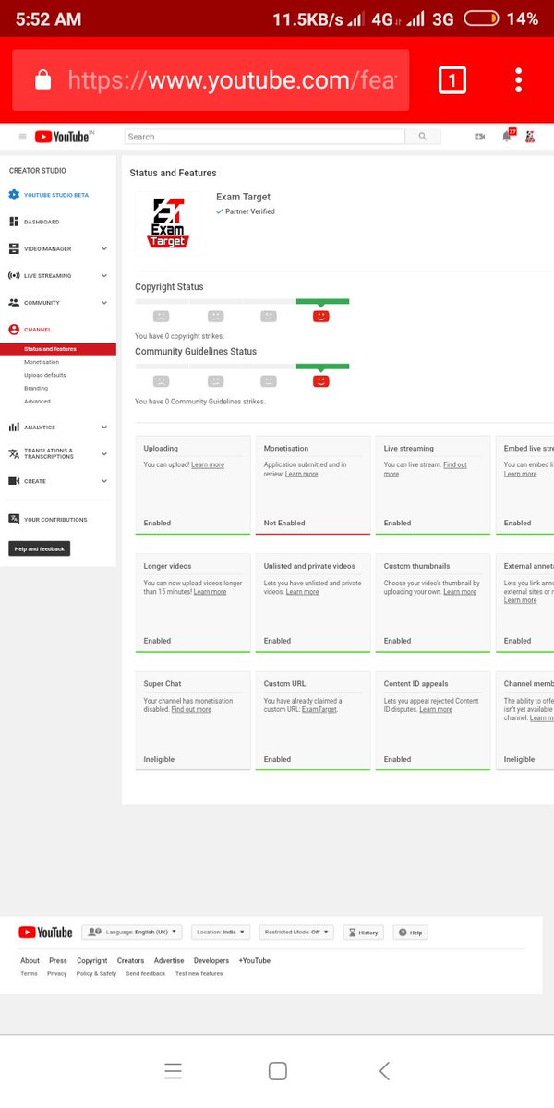Open the +YouTube footer link

(x=255, y=960)
